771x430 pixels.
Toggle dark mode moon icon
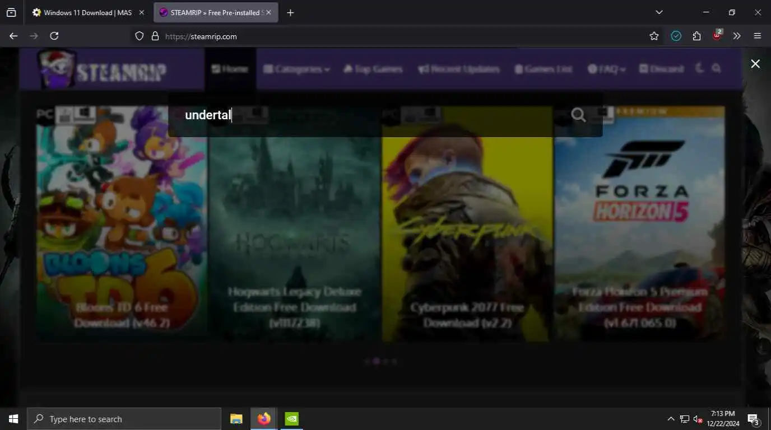click(x=699, y=68)
